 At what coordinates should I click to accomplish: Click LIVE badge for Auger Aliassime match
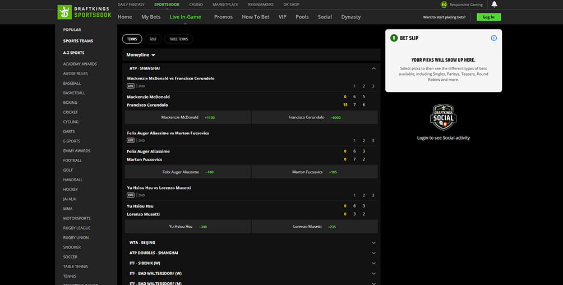pyautogui.click(x=130, y=140)
